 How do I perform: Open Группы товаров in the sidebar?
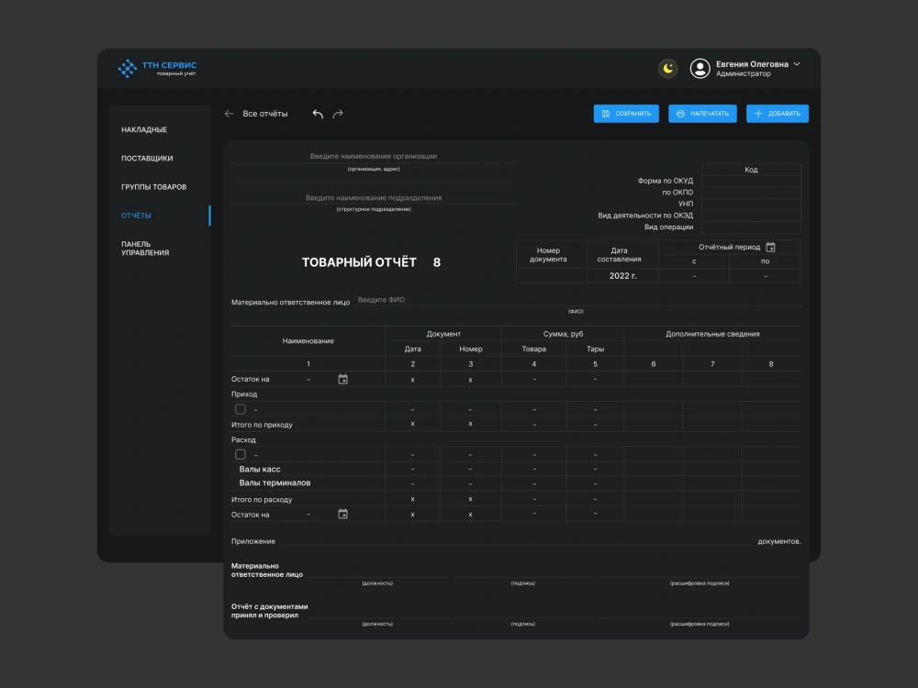[154, 186]
